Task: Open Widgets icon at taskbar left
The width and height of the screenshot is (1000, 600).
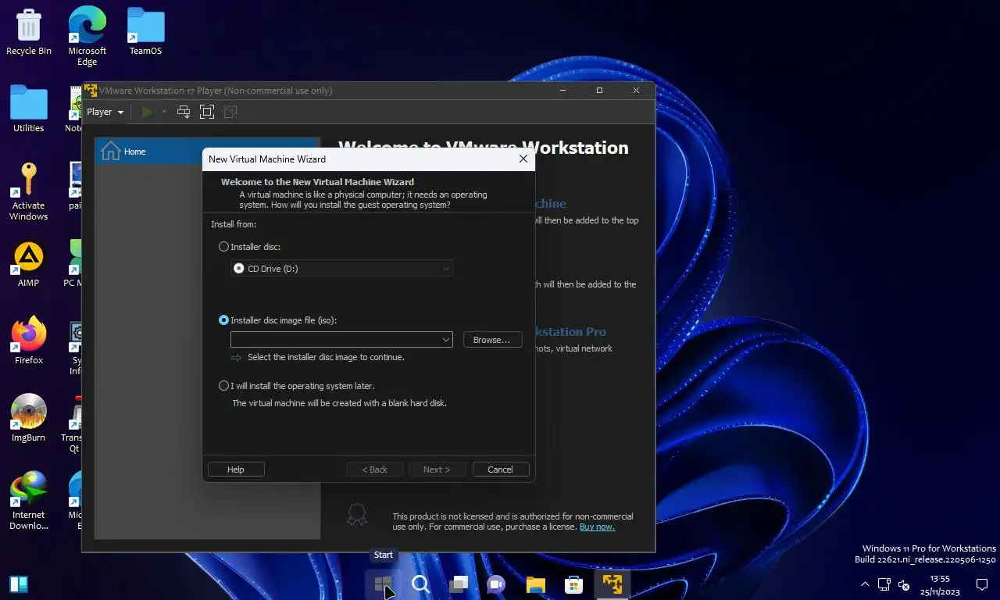Action: point(19,584)
